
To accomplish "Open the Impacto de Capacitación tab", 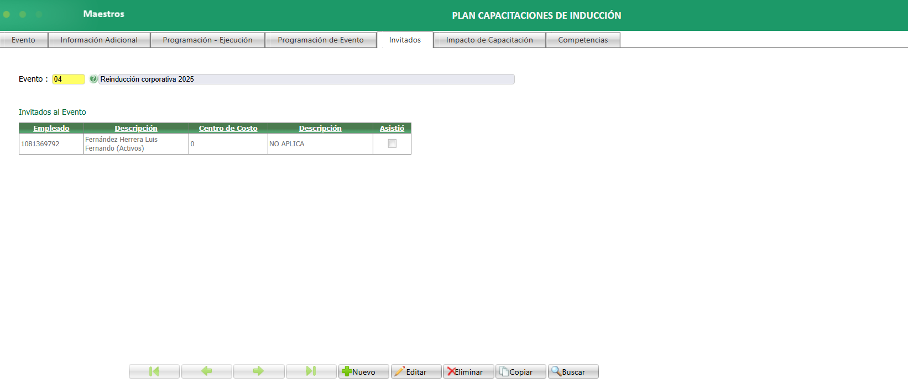I will click(489, 40).
